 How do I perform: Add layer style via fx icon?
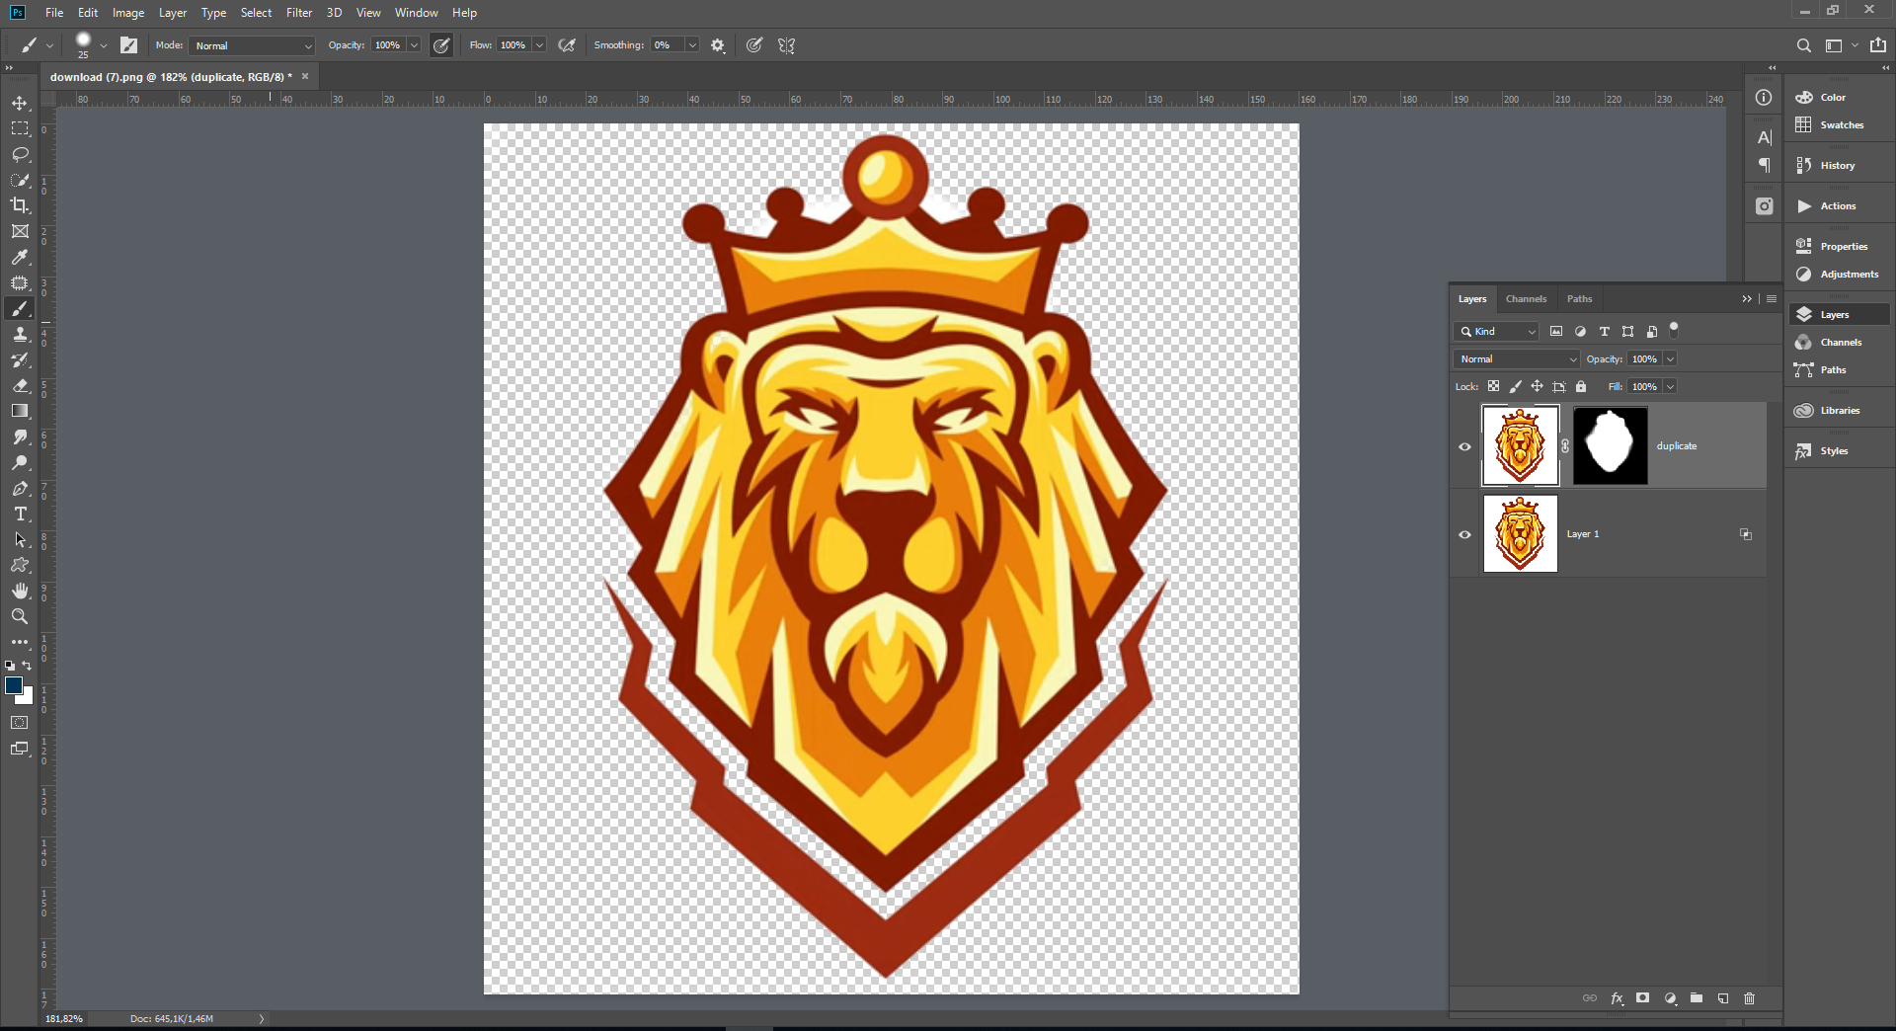(1617, 998)
